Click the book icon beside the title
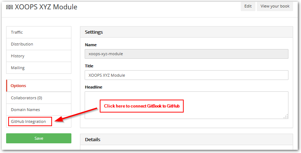 point(9,7)
